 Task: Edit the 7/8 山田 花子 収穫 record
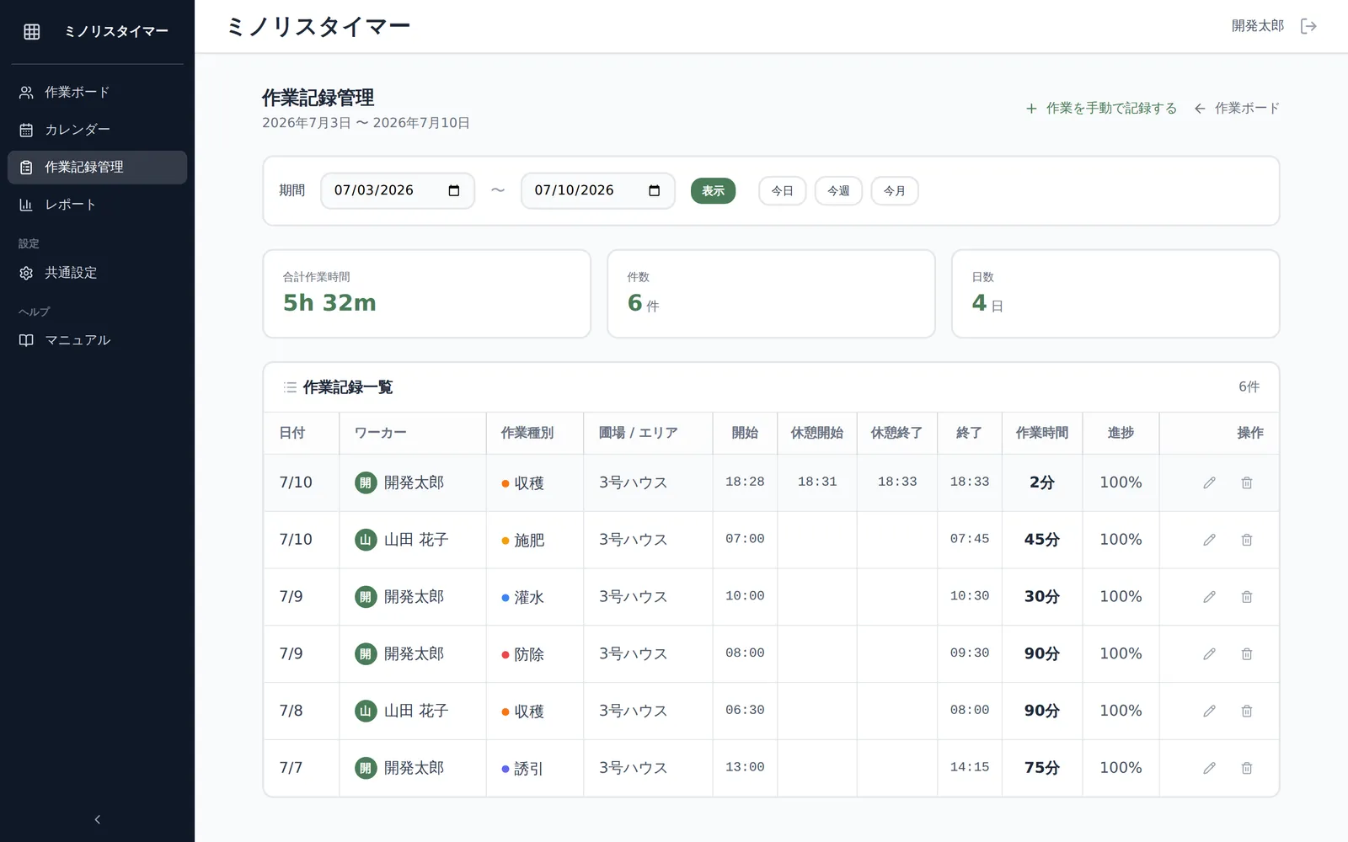1209,711
